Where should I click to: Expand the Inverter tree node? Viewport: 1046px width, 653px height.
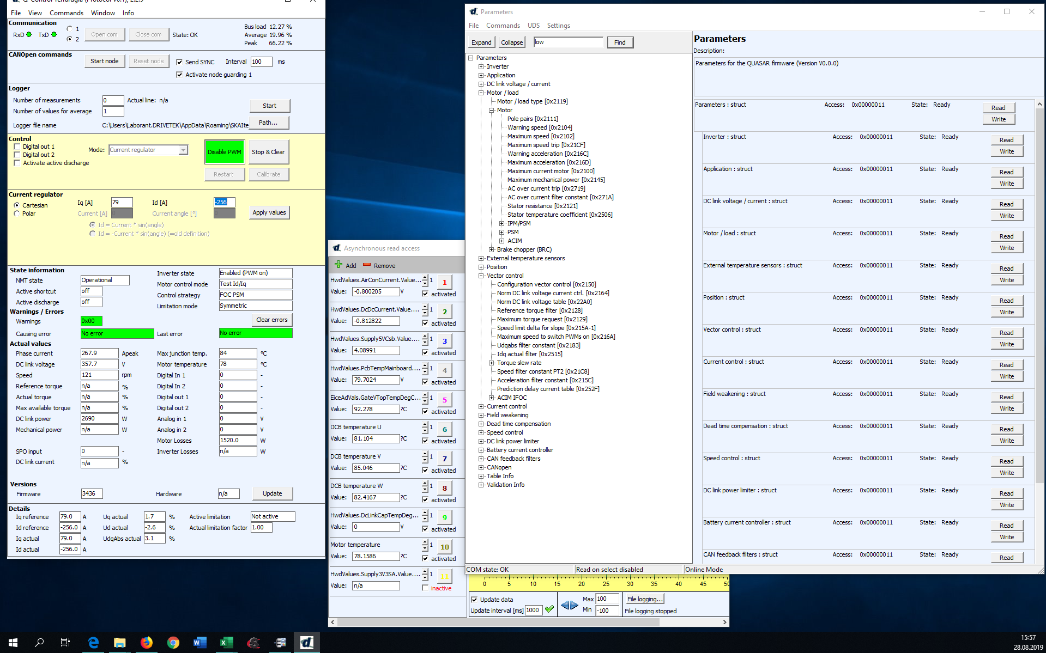coord(481,66)
